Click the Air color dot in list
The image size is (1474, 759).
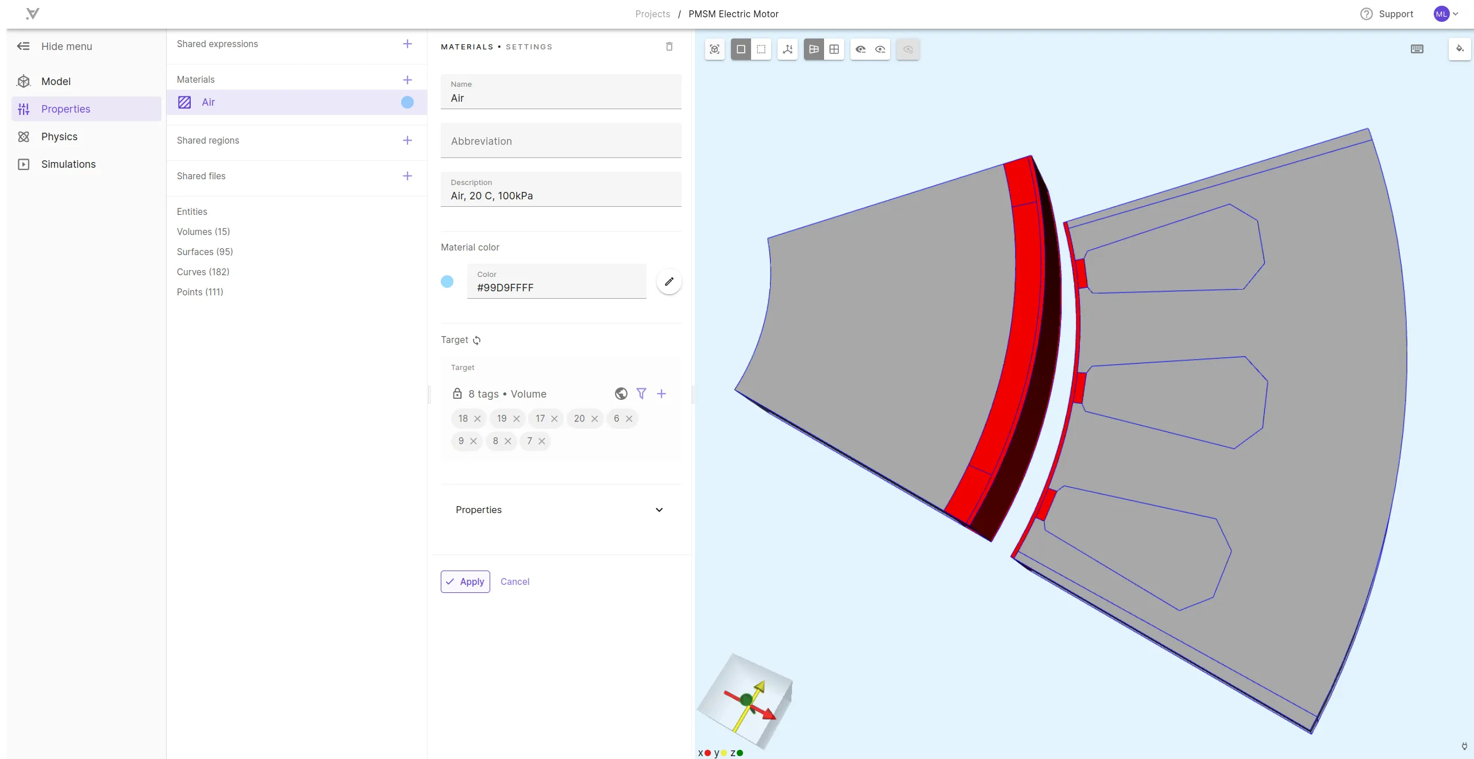407,102
